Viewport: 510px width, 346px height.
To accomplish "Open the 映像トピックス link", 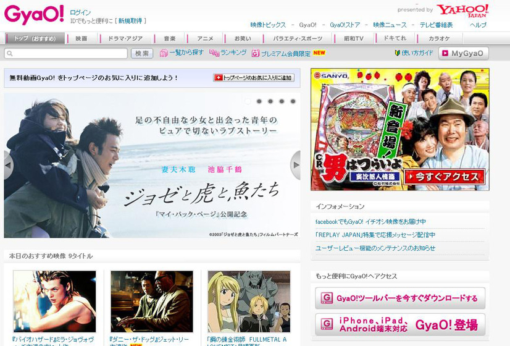I will pos(268,25).
